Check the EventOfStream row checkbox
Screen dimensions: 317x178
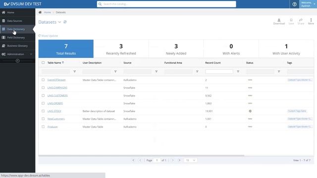(43, 80)
